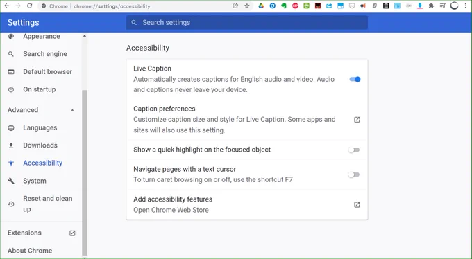Click the Reset and clean up clock icon
Viewport: 472px width, 259px height.
pyautogui.click(x=11, y=204)
